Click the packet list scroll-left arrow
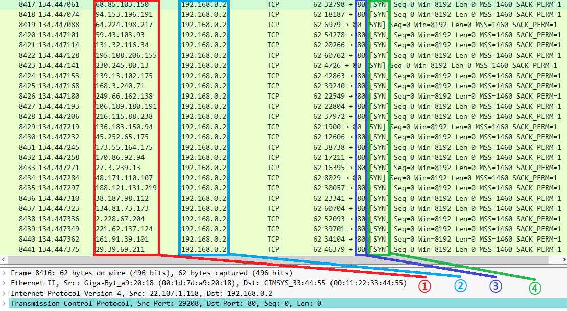Viewport: 567px width, 311px height. [x=3, y=259]
